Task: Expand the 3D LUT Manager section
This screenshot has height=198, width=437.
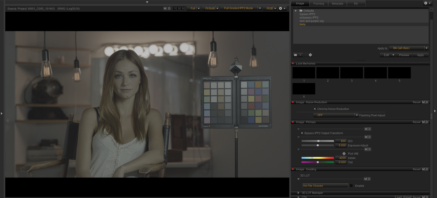Action: tap(299, 193)
